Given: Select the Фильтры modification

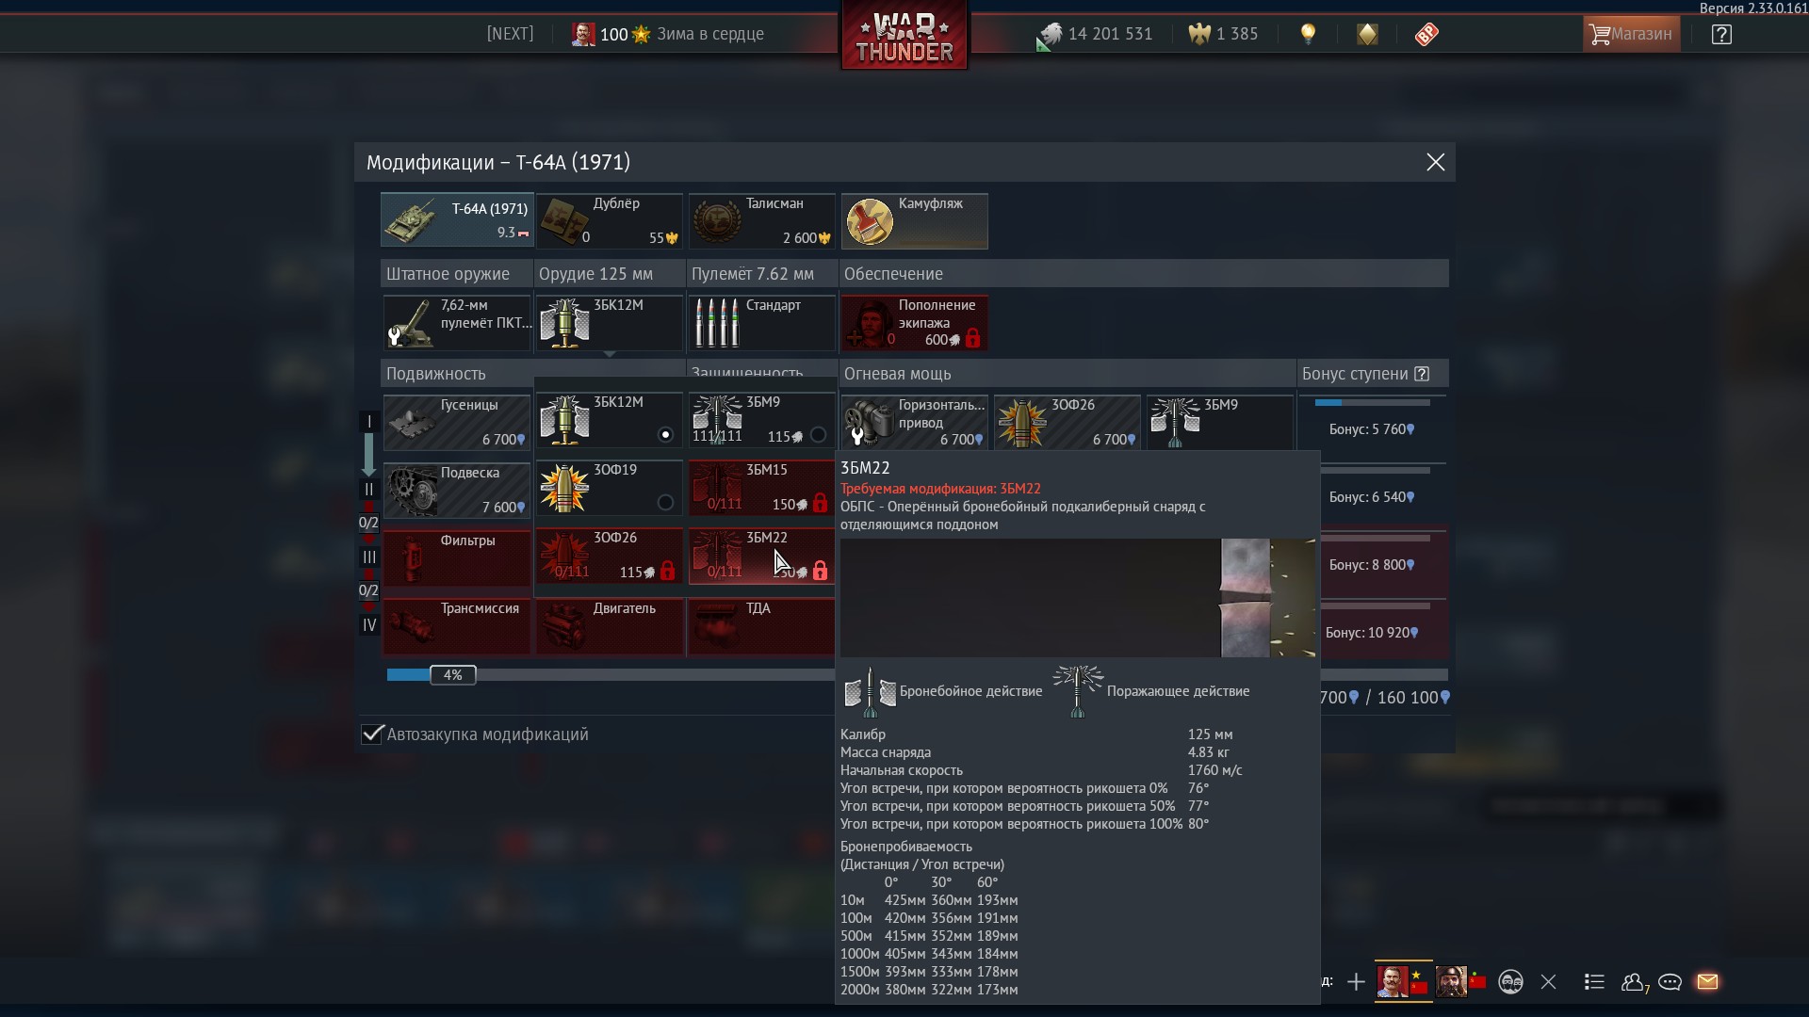Looking at the screenshot, I should click(x=457, y=557).
